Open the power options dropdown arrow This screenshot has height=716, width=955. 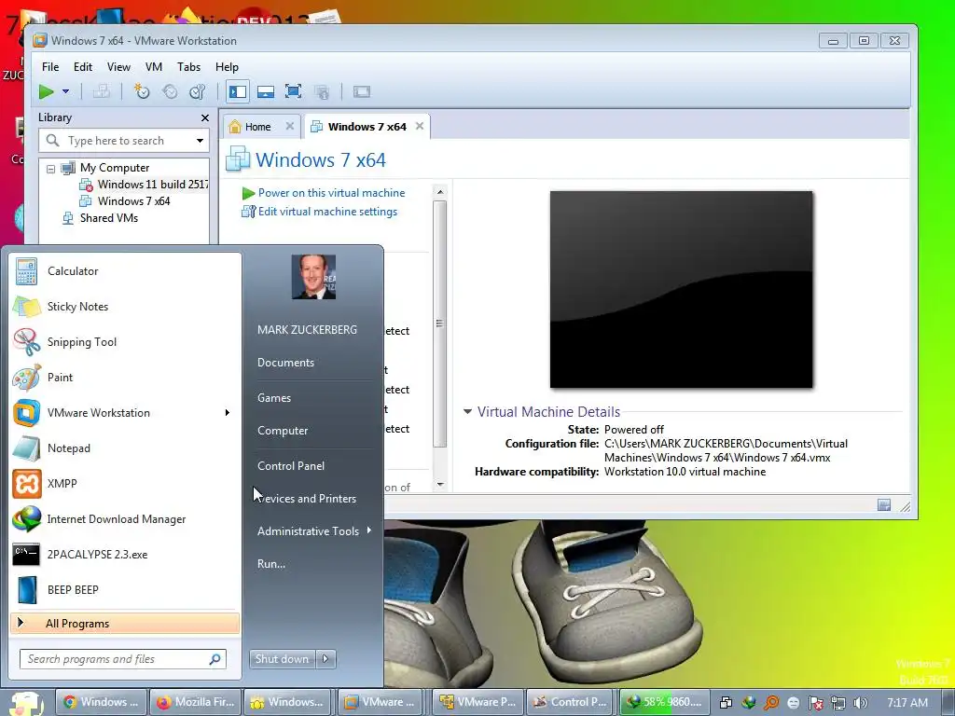65,92
